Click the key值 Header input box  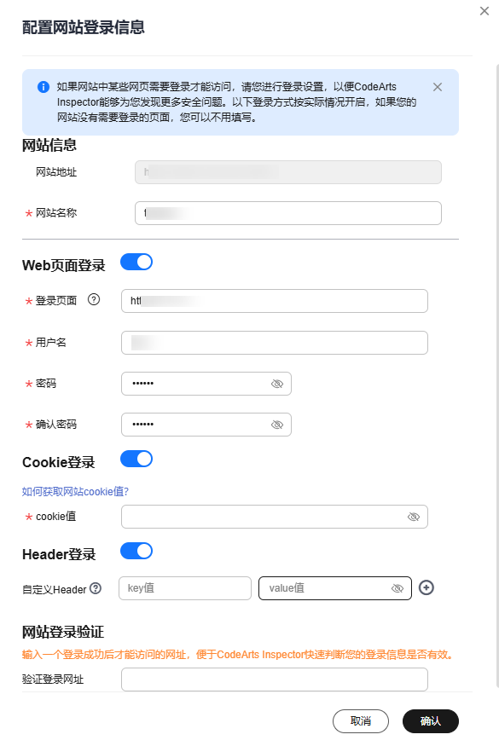click(x=185, y=588)
